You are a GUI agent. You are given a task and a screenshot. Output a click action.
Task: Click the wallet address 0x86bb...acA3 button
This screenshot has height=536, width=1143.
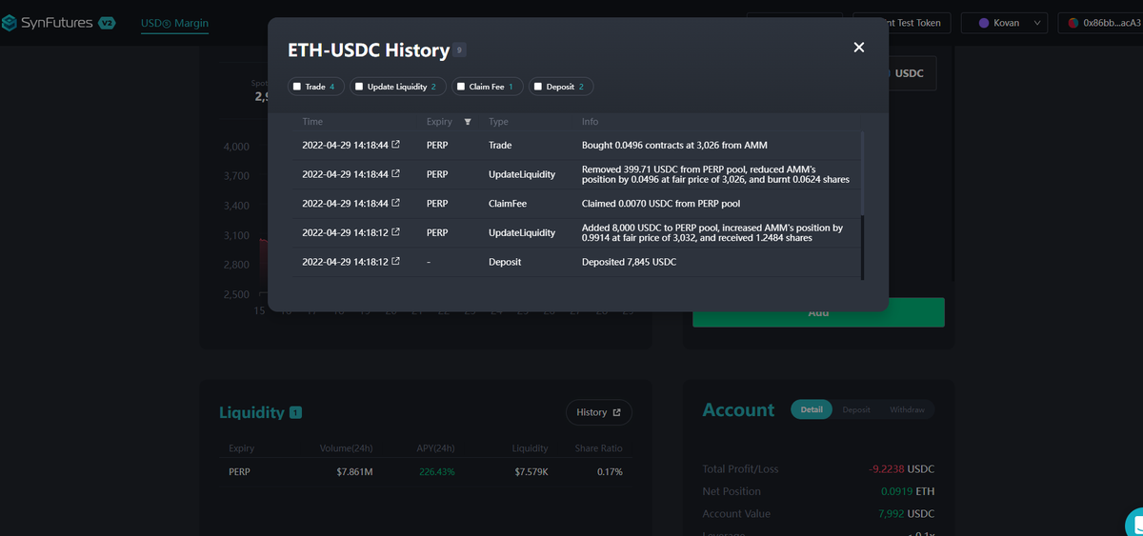click(x=1100, y=23)
